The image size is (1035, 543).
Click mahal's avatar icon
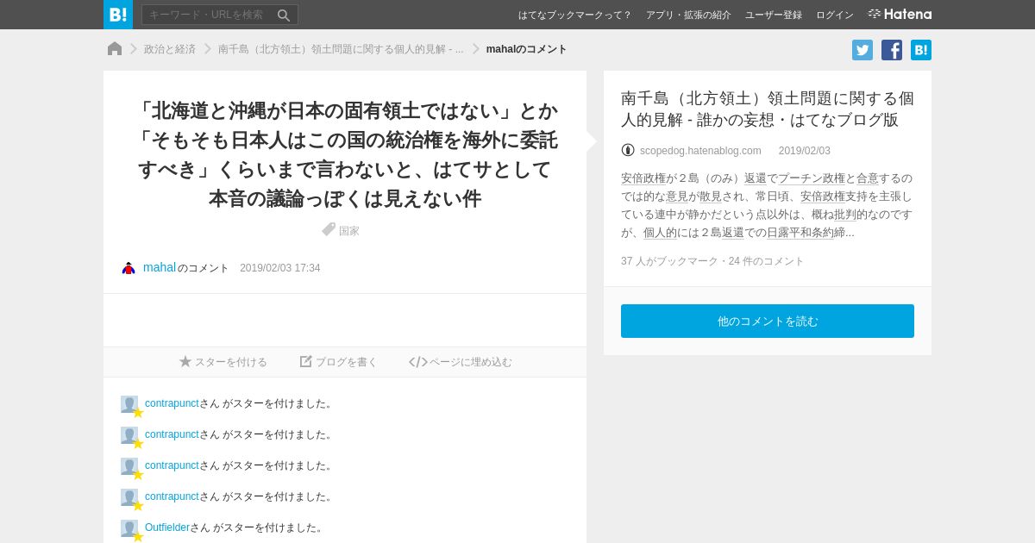coord(129,268)
